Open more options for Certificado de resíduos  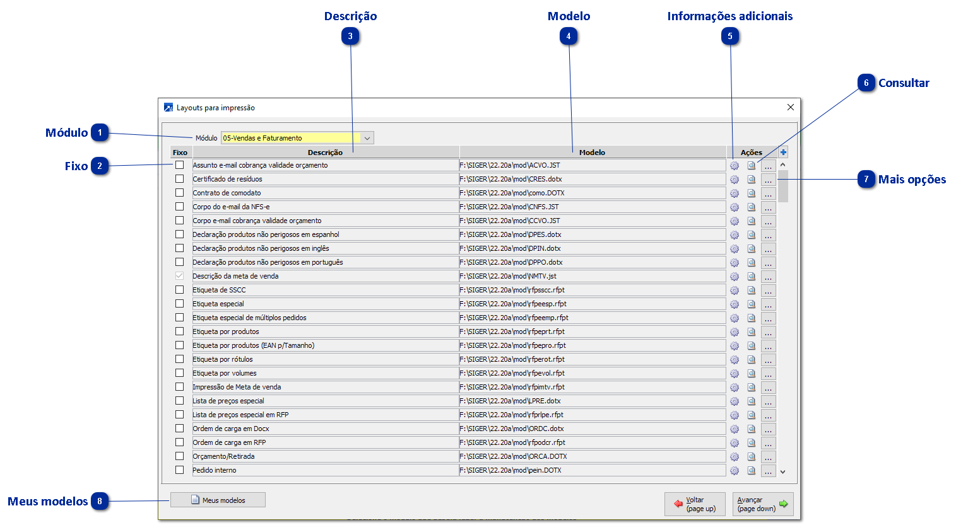tap(768, 180)
